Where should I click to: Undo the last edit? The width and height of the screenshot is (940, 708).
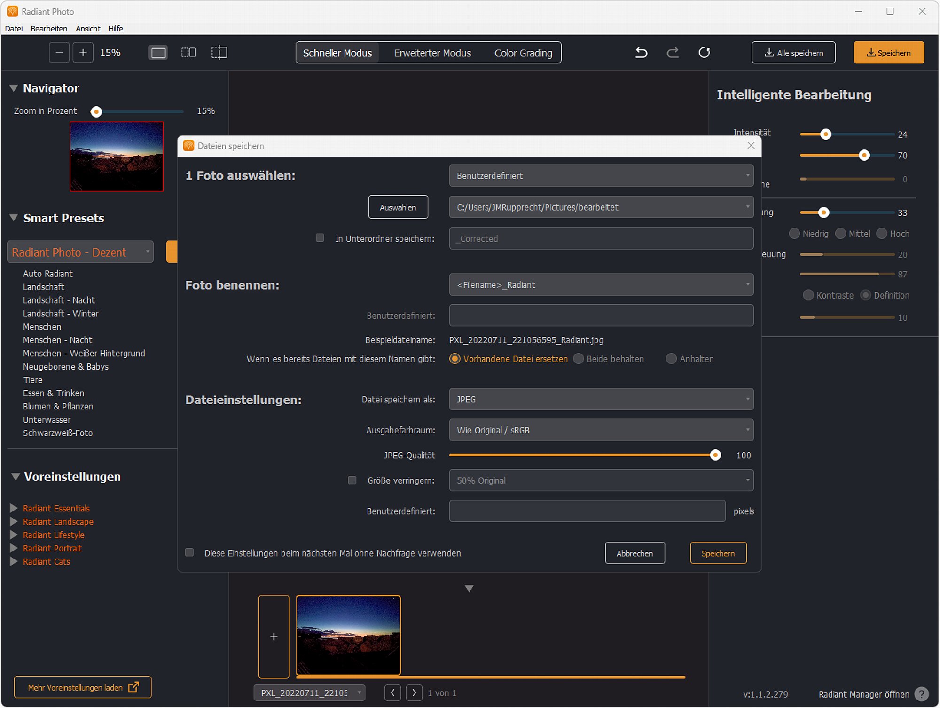coord(642,53)
